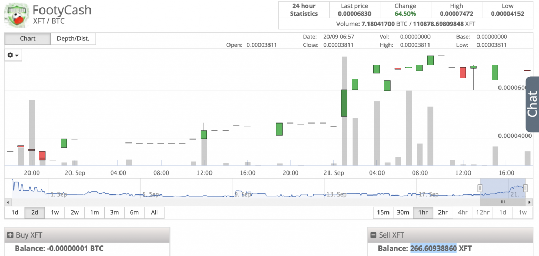Switch to the Depth/Dist. tab
Image resolution: width=539 pixels, height=256 pixels.
coord(73,39)
